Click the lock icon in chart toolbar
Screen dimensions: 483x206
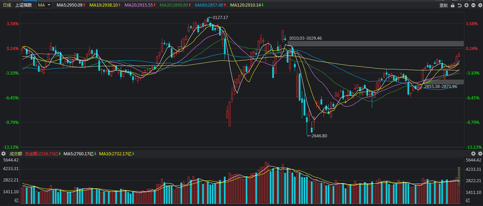click(453, 5)
